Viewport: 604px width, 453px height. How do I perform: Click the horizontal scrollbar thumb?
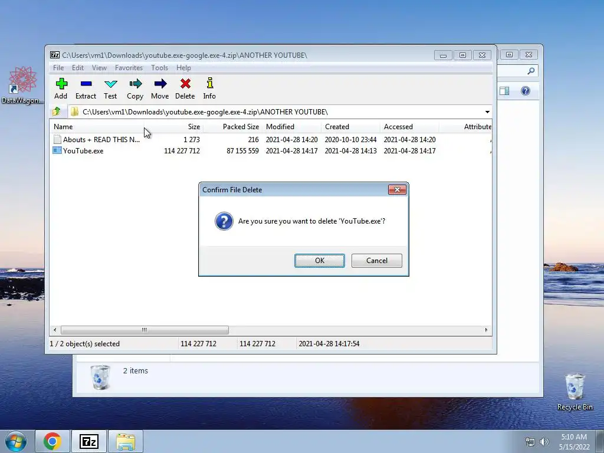145,330
